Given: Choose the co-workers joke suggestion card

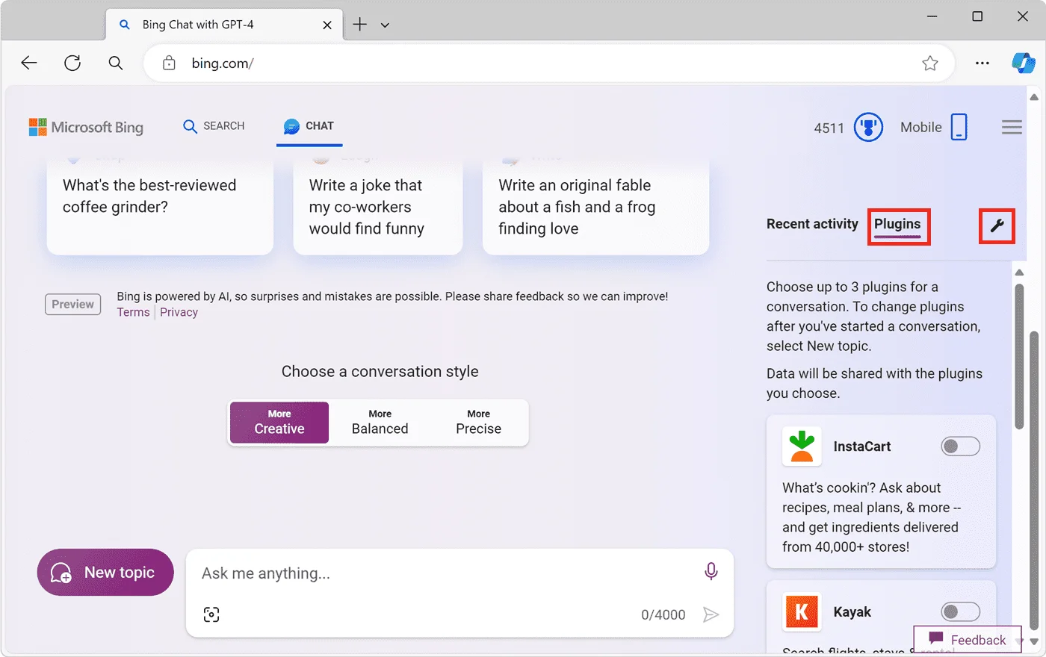Looking at the screenshot, I should pyautogui.click(x=378, y=207).
